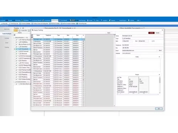Image resolution: width=178 pixels, height=133 pixels.
Task: Sort by the Due column header
Action: [x=77, y=35]
